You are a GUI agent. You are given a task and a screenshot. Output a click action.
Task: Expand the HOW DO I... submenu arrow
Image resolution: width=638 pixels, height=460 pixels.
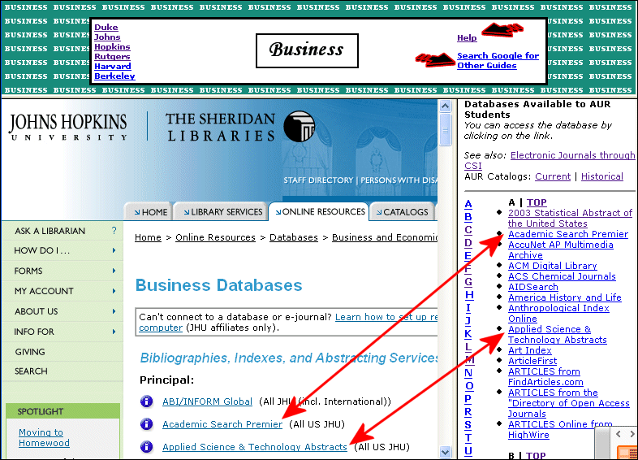(114, 250)
